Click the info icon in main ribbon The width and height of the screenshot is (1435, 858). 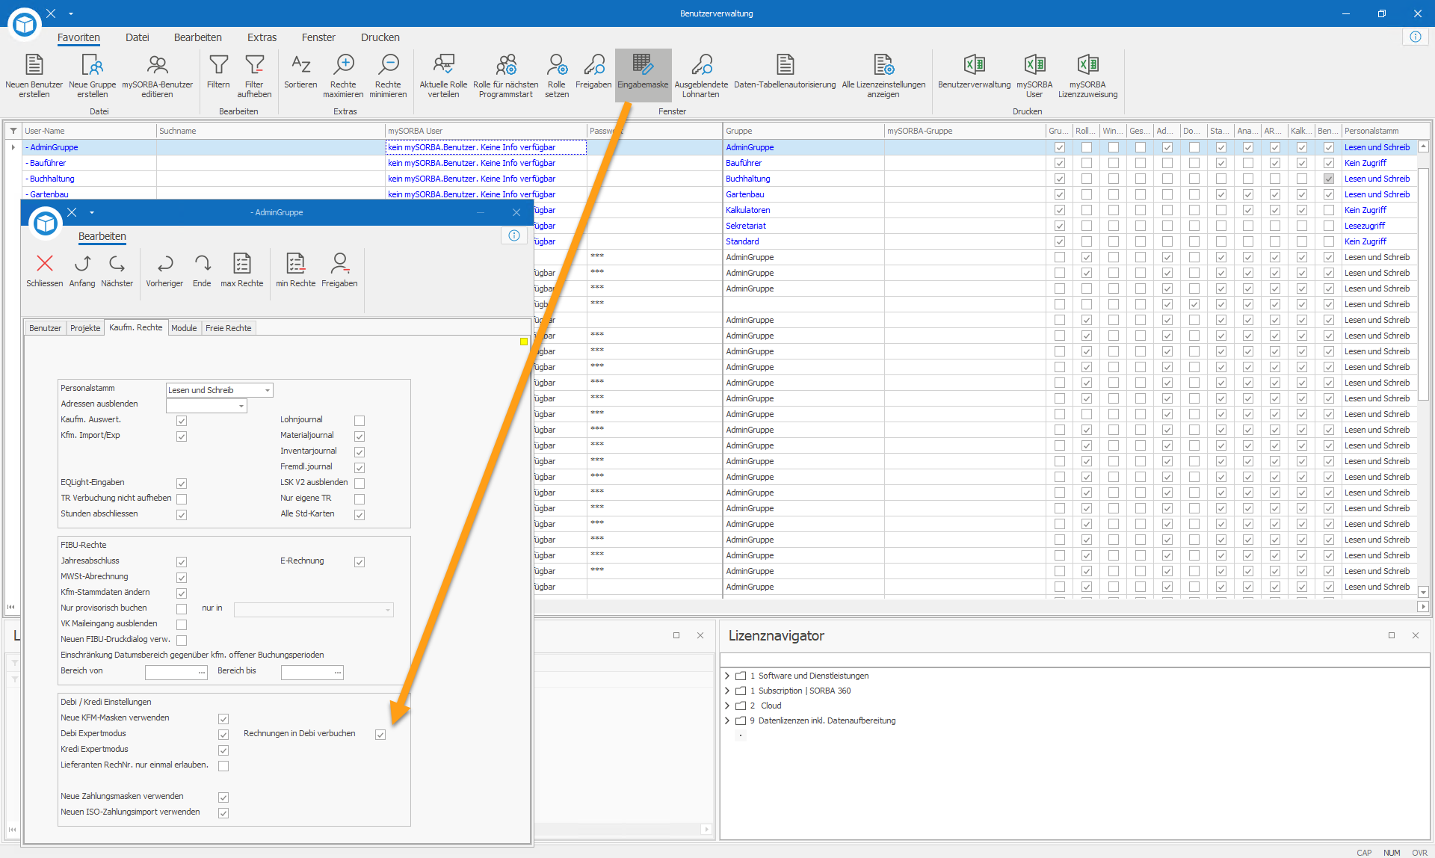[x=1416, y=37]
